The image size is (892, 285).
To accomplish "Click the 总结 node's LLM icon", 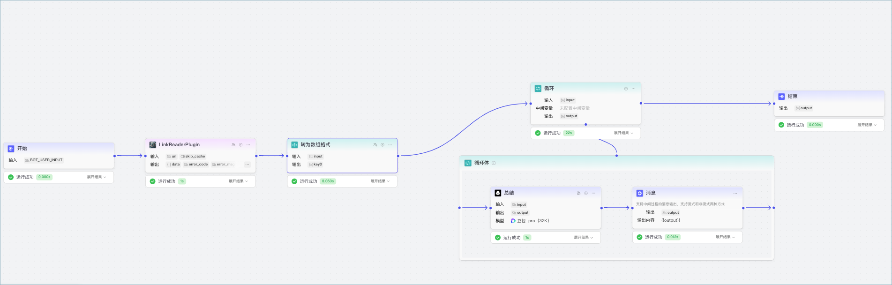I will point(498,193).
